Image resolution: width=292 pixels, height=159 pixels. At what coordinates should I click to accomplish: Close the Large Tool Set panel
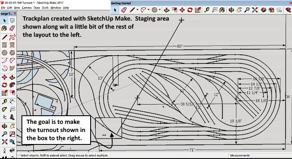(x=15, y=13)
